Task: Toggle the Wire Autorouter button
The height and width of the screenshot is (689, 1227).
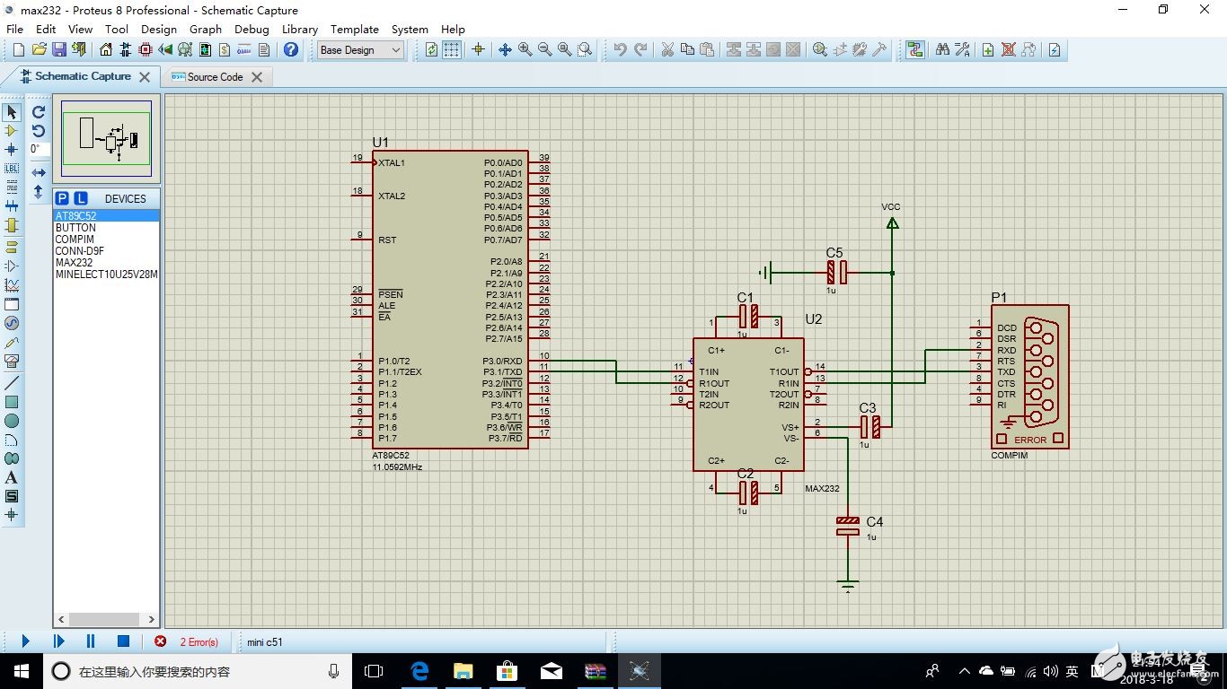Action: [915, 50]
